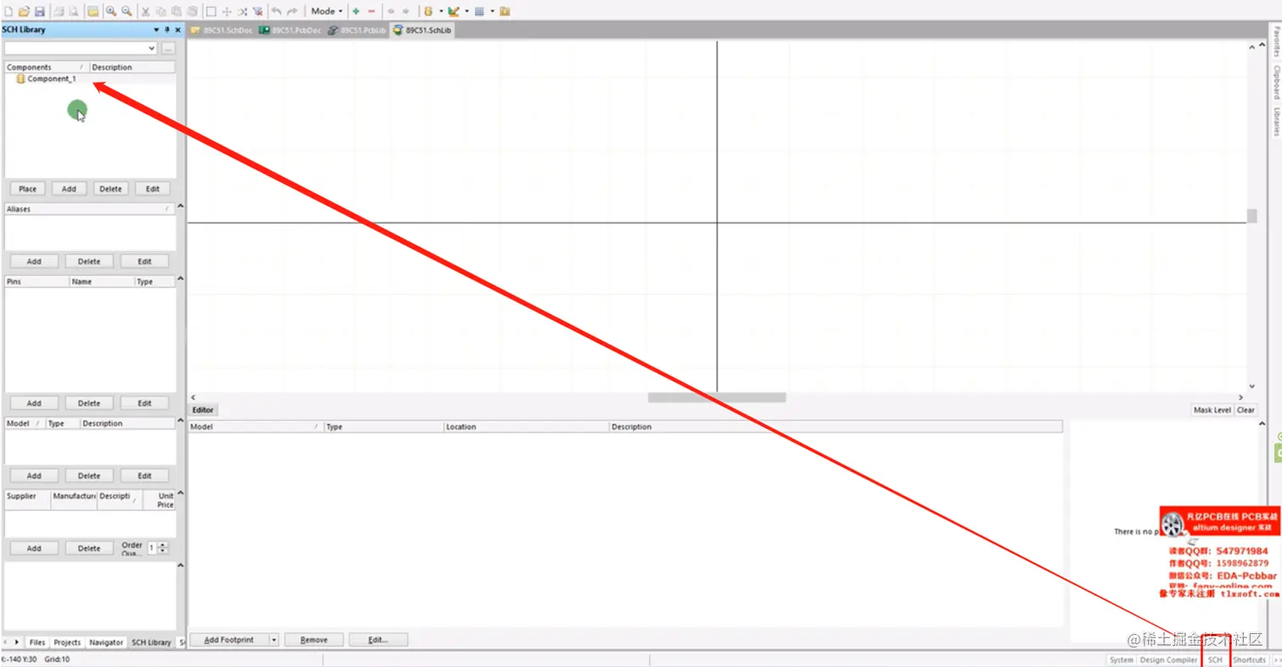Expand arrow beside the drawing pencil icon
Screen dimensions: 1282x667
(466, 11)
